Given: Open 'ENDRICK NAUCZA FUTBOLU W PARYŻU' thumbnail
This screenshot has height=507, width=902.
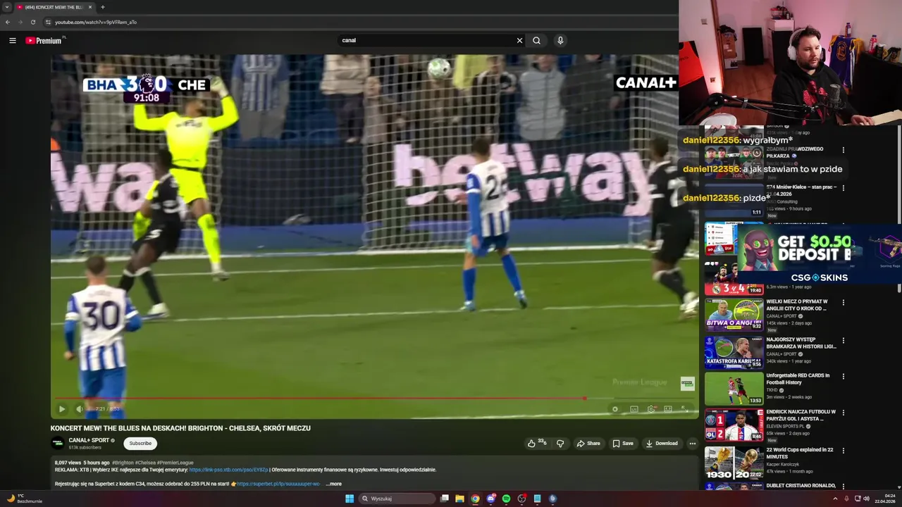Looking at the screenshot, I should coord(734,425).
